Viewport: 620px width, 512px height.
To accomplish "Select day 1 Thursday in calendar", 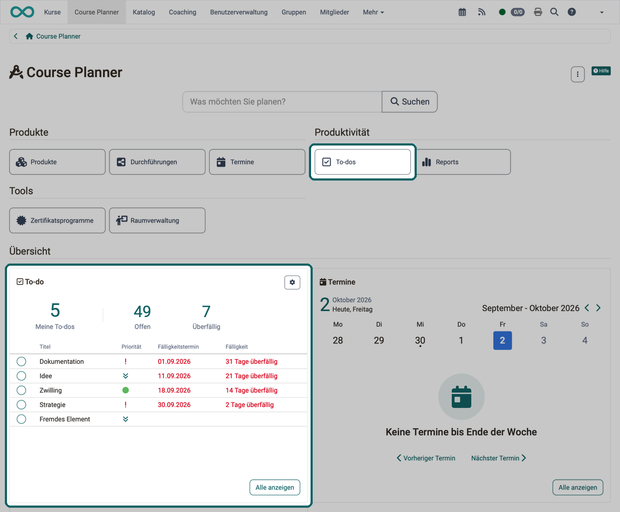I will [461, 341].
